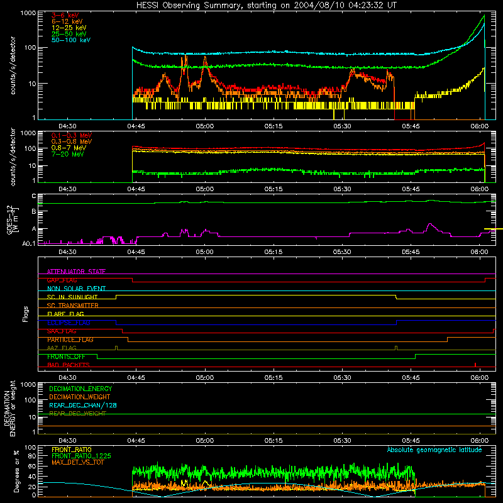503x503 pixels.
Task: Click the 0.3-0.8 MeV legend label
Action: [x=72, y=141]
